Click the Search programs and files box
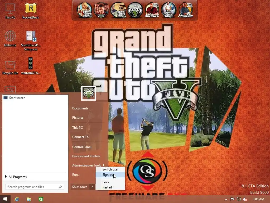270x203 pixels. point(35,187)
